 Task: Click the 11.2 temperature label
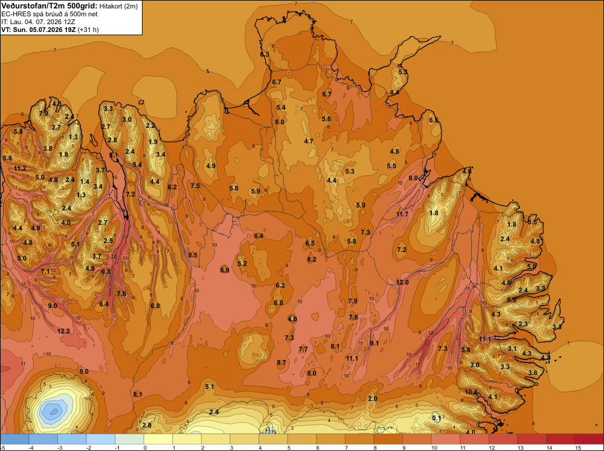click(x=20, y=168)
